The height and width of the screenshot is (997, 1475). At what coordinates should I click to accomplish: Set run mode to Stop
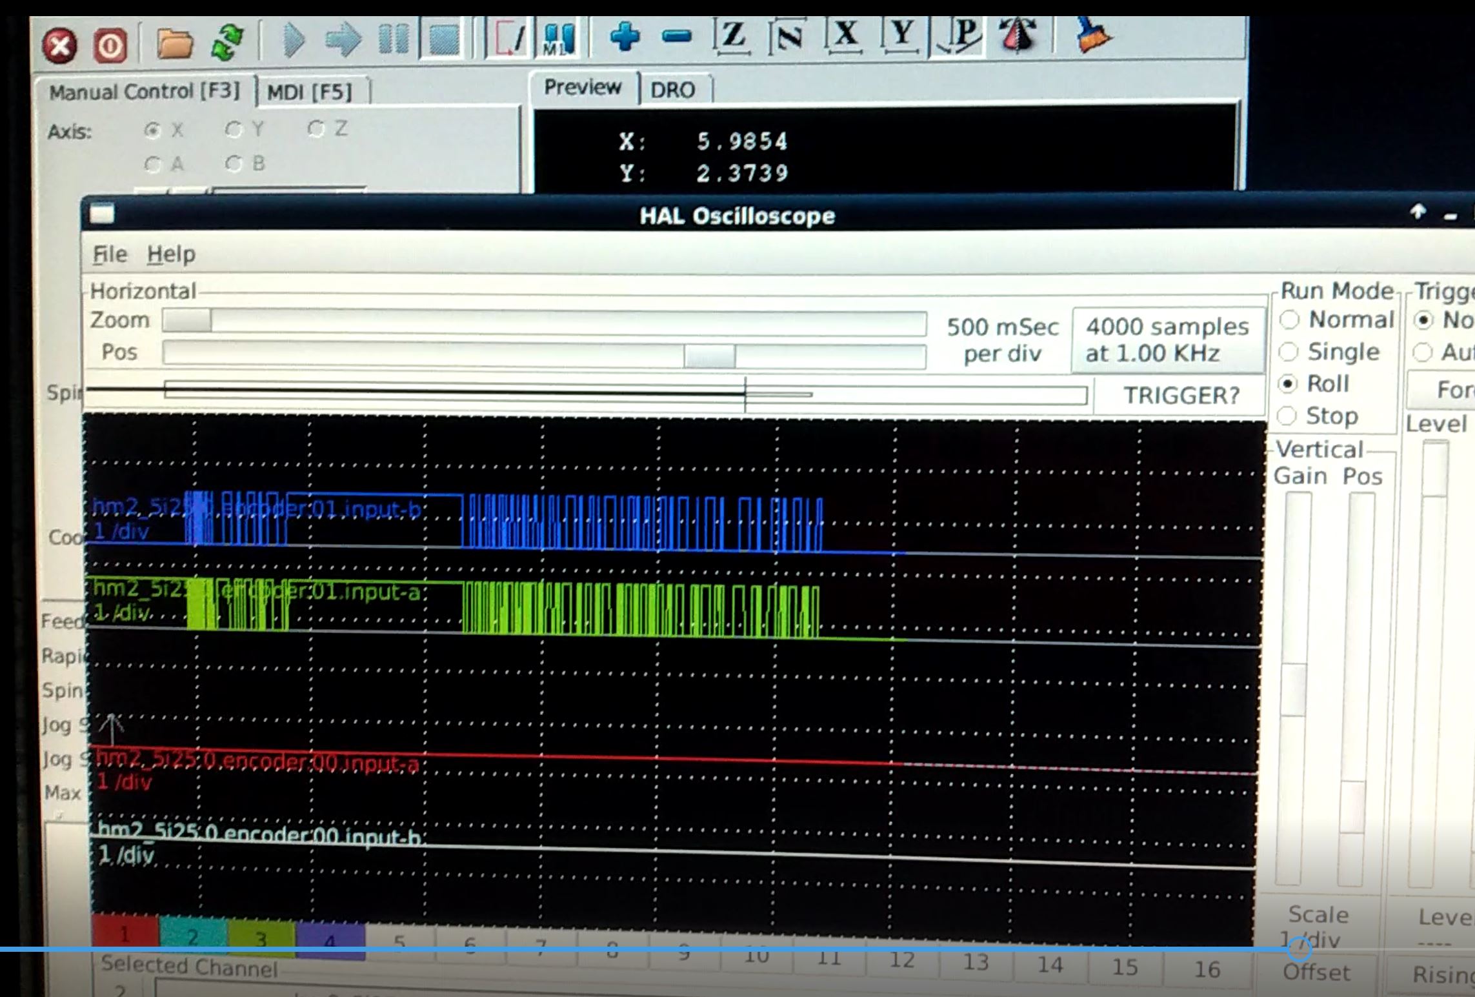coord(1287,416)
